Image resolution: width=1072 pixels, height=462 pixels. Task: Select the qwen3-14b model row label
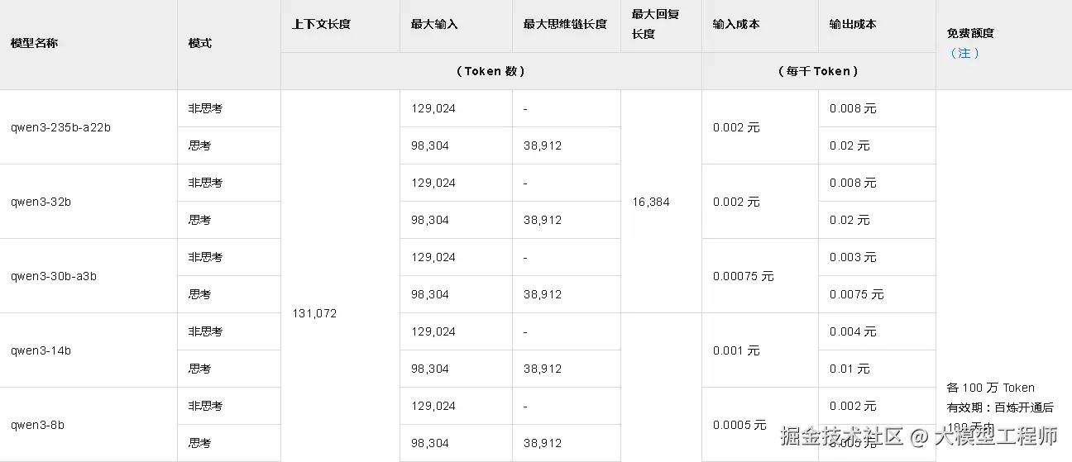click(41, 350)
